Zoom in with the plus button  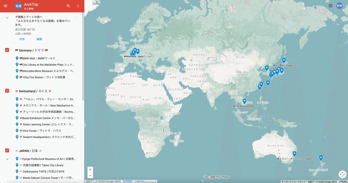pyautogui.click(x=90, y=169)
